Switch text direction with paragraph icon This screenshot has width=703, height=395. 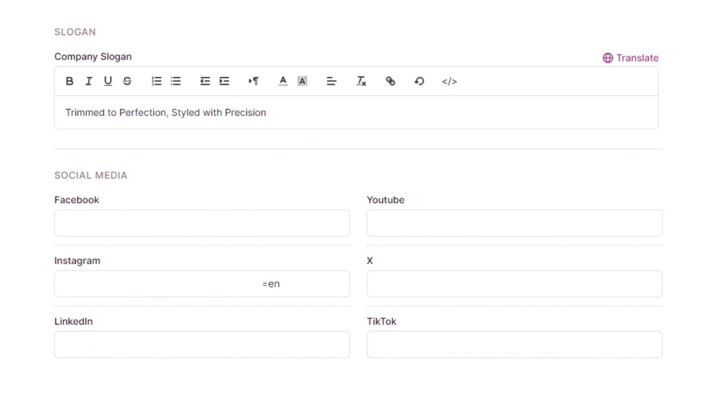(x=254, y=81)
